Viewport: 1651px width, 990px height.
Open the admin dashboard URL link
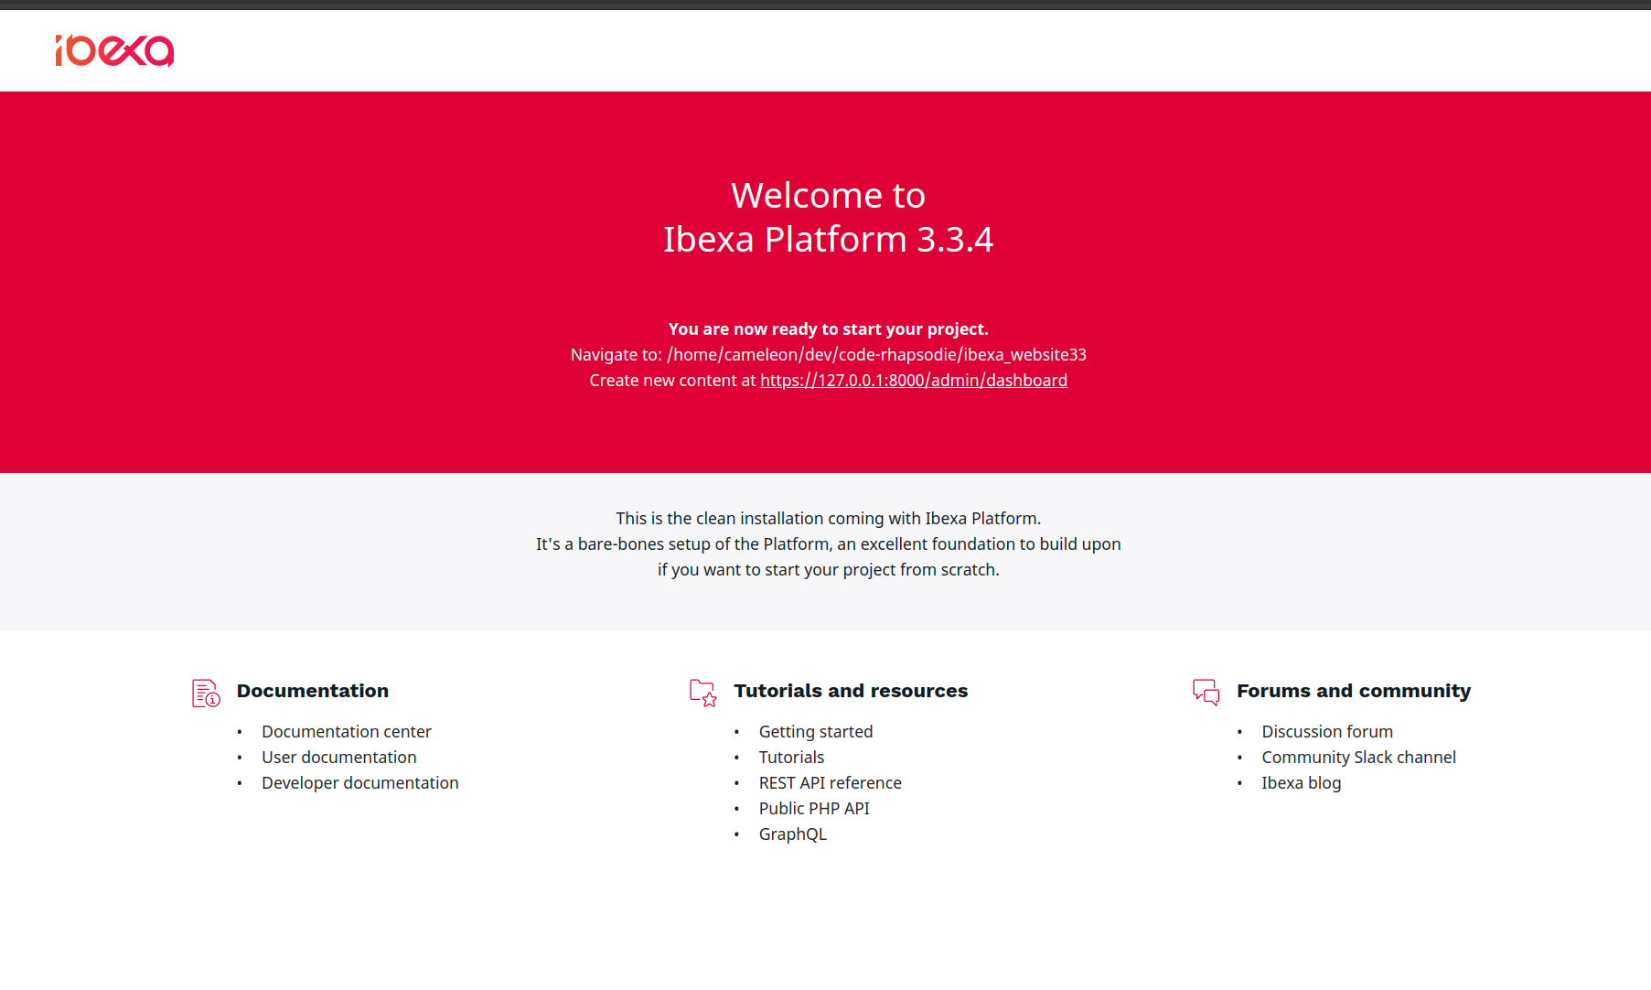coord(913,381)
